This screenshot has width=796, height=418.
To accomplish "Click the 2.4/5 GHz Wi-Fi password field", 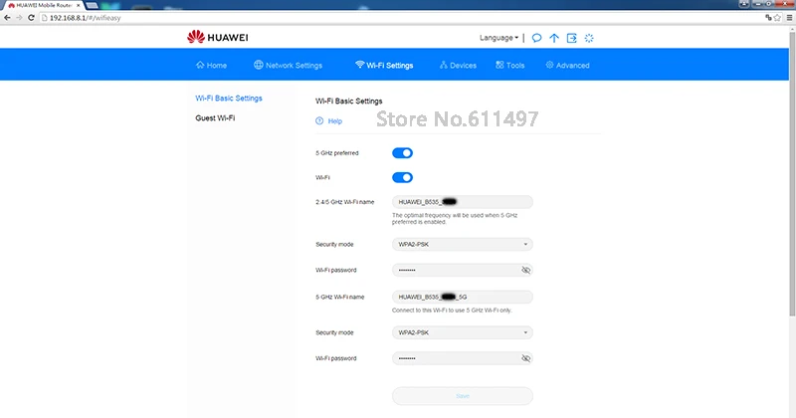I will click(463, 270).
